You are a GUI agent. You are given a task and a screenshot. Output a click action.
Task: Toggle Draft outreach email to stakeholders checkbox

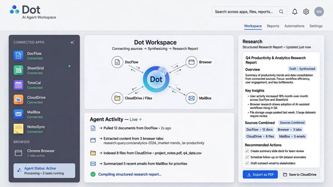[247, 163]
